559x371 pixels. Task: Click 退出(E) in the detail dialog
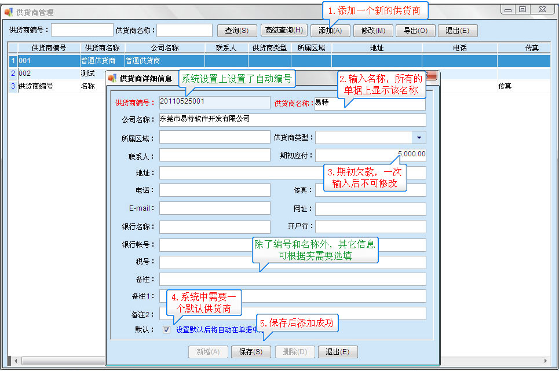[337, 352]
